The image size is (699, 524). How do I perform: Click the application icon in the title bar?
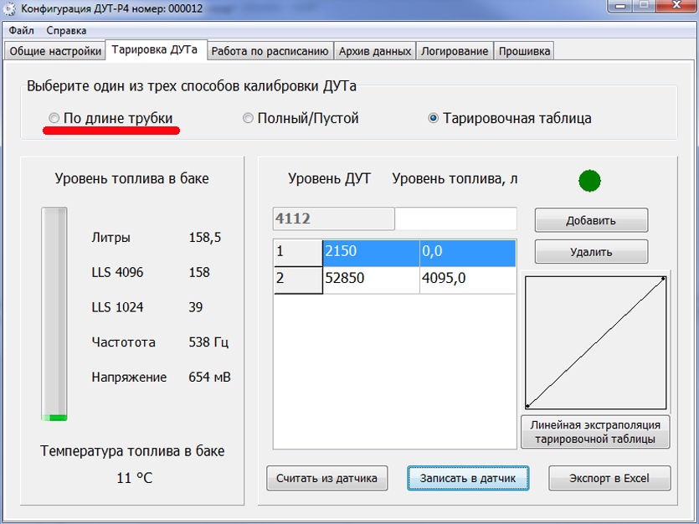point(9,8)
